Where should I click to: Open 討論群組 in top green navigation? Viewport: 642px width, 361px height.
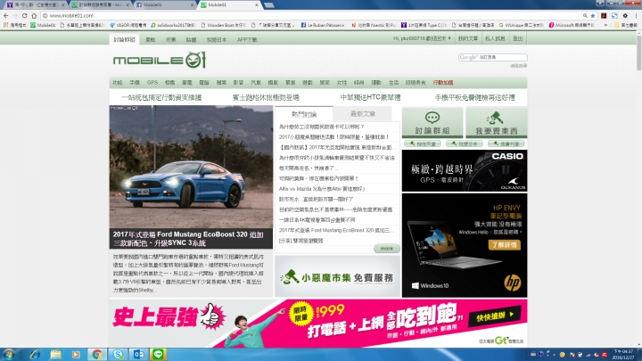coord(125,39)
